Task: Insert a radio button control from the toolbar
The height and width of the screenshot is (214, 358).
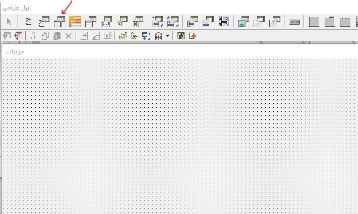Action: click(x=122, y=22)
